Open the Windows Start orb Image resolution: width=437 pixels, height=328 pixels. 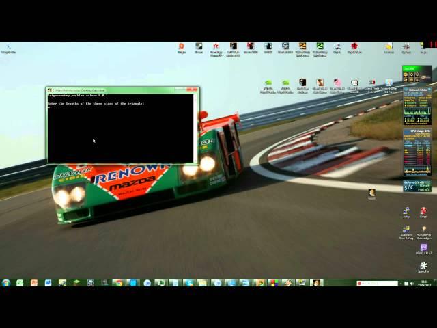[6, 283]
